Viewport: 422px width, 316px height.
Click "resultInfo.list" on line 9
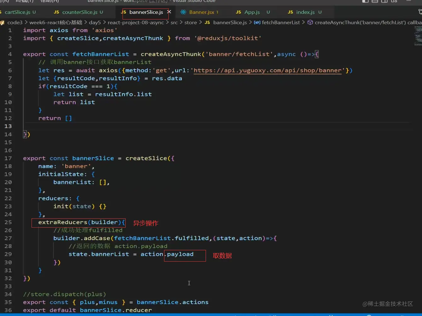click(123, 94)
